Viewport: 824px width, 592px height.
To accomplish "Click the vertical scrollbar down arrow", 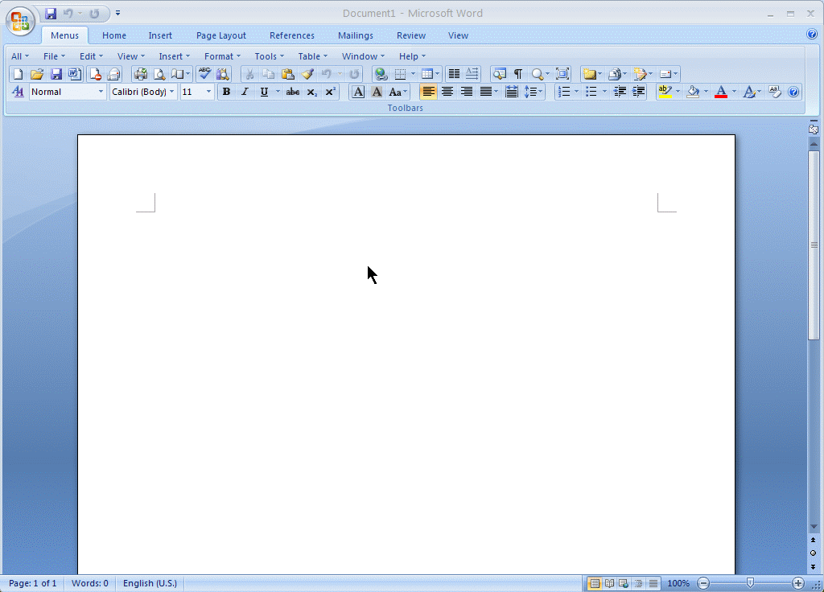I will [x=814, y=526].
